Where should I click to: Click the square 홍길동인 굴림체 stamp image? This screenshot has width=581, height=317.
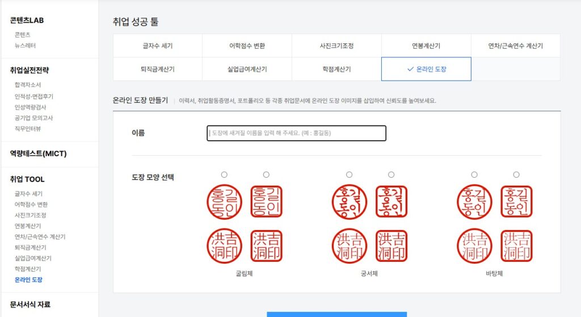point(267,202)
